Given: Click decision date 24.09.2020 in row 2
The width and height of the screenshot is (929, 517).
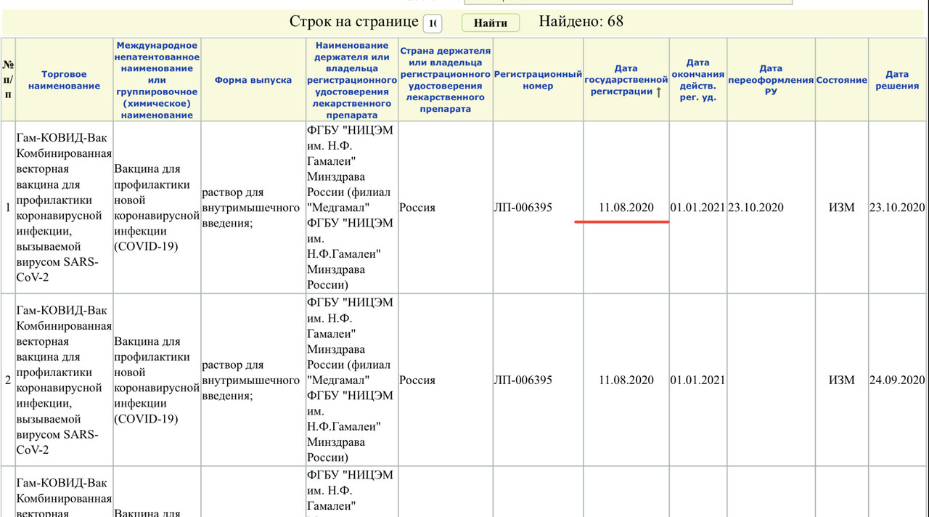Looking at the screenshot, I should [x=899, y=380].
